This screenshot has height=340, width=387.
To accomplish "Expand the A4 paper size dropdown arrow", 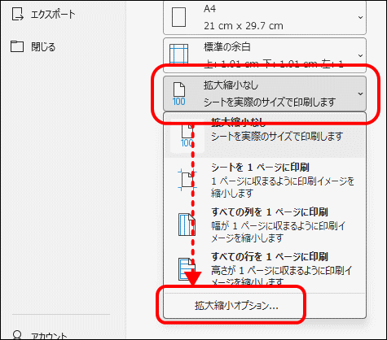I will 360,17.
